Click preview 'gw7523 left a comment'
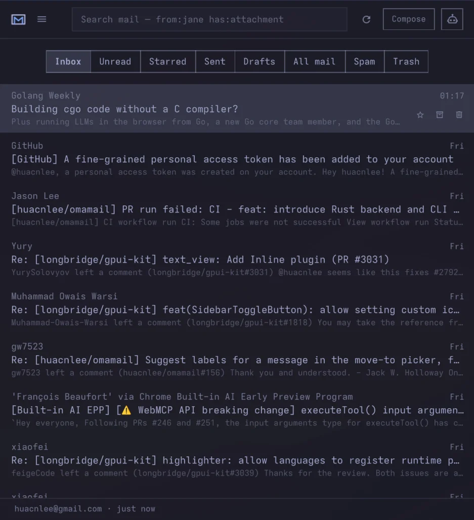 (x=62, y=373)
